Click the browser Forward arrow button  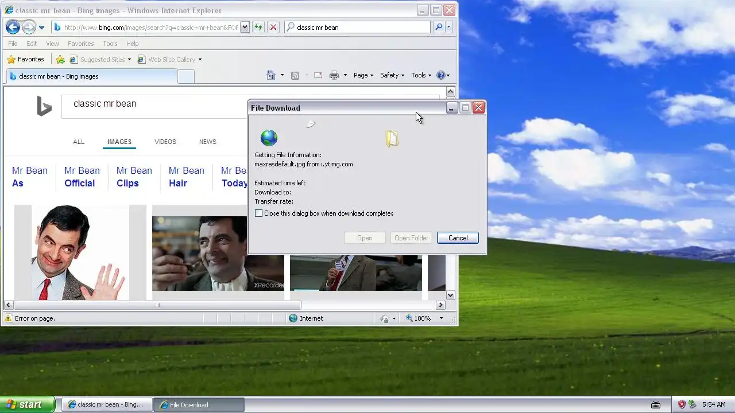tap(29, 27)
